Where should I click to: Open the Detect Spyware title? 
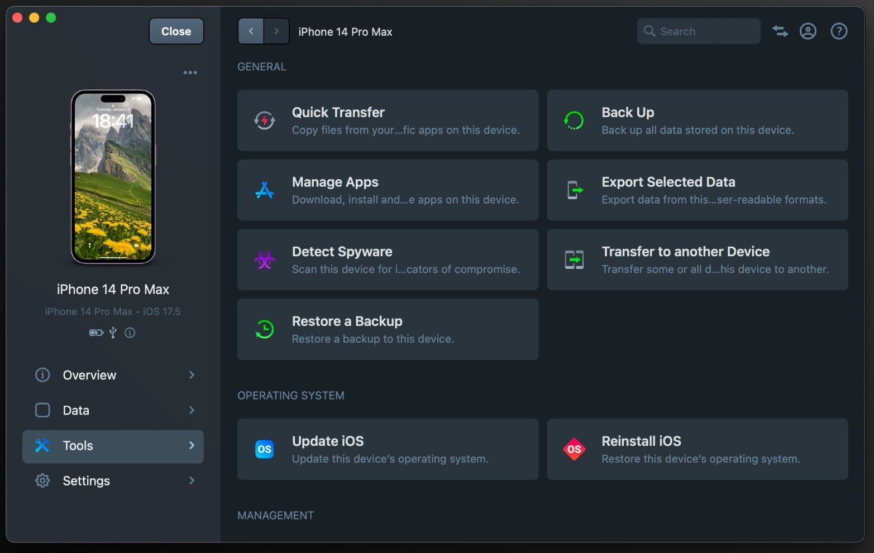[342, 252]
